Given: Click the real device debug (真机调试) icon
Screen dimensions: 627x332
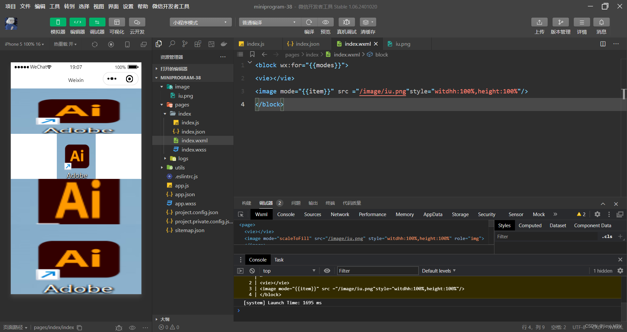Looking at the screenshot, I should click(346, 22).
